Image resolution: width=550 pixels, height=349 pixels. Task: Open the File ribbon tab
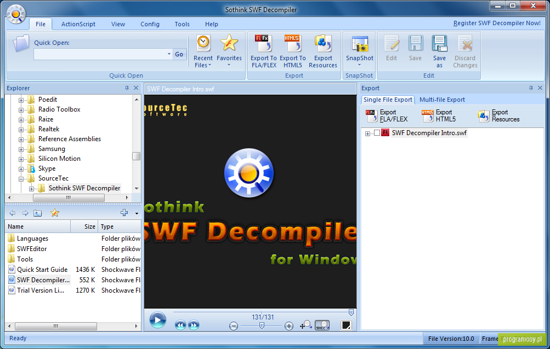[41, 24]
